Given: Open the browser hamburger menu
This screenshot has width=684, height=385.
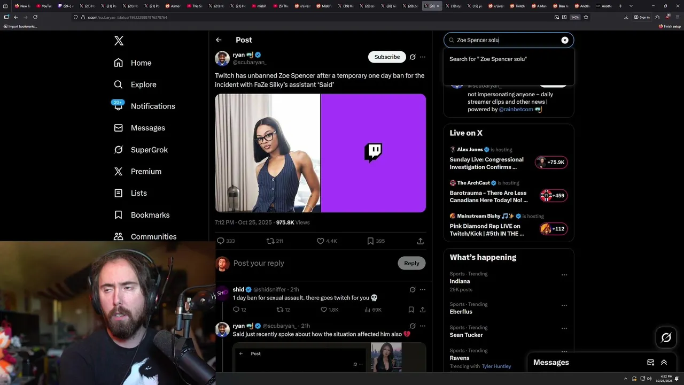Looking at the screenshot, I should point(678,17).
